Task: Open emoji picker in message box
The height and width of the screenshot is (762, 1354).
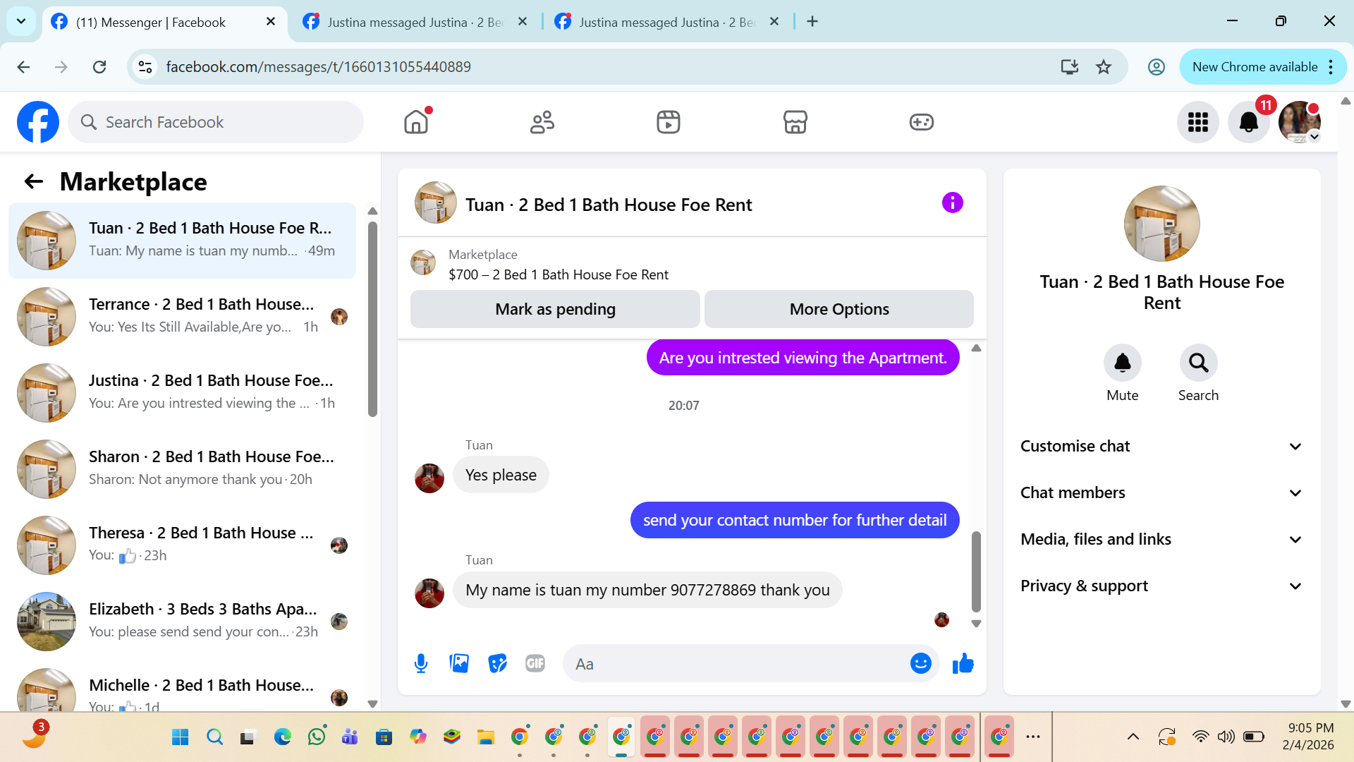Action: 920,663
